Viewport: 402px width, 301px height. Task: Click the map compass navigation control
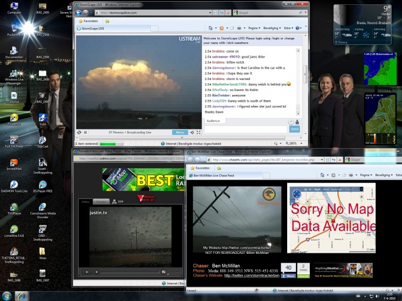pyautogui.click(x=297, y=194)
